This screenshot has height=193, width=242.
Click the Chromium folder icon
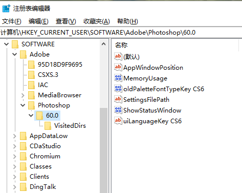(23, 156)
